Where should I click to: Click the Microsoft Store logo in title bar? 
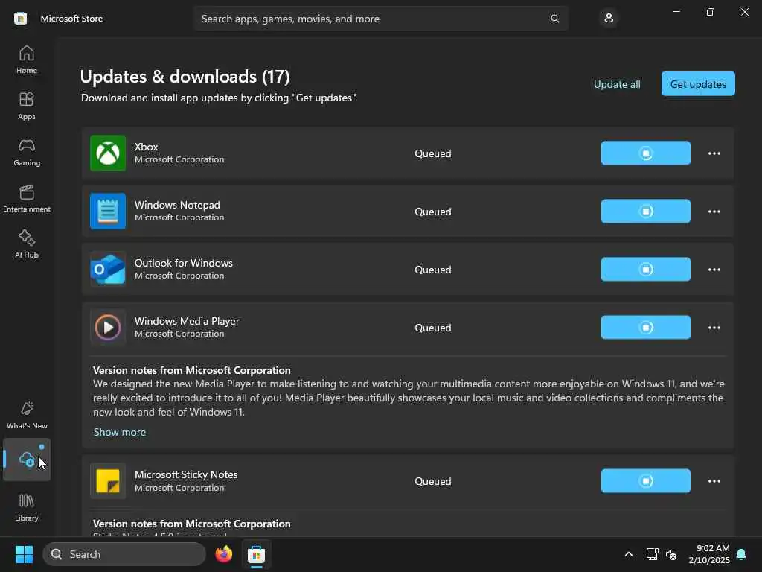pos(20,19)
